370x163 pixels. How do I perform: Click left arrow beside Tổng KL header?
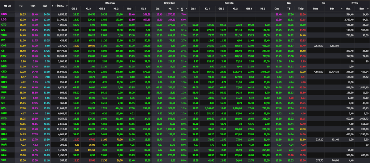click(53, 6)
